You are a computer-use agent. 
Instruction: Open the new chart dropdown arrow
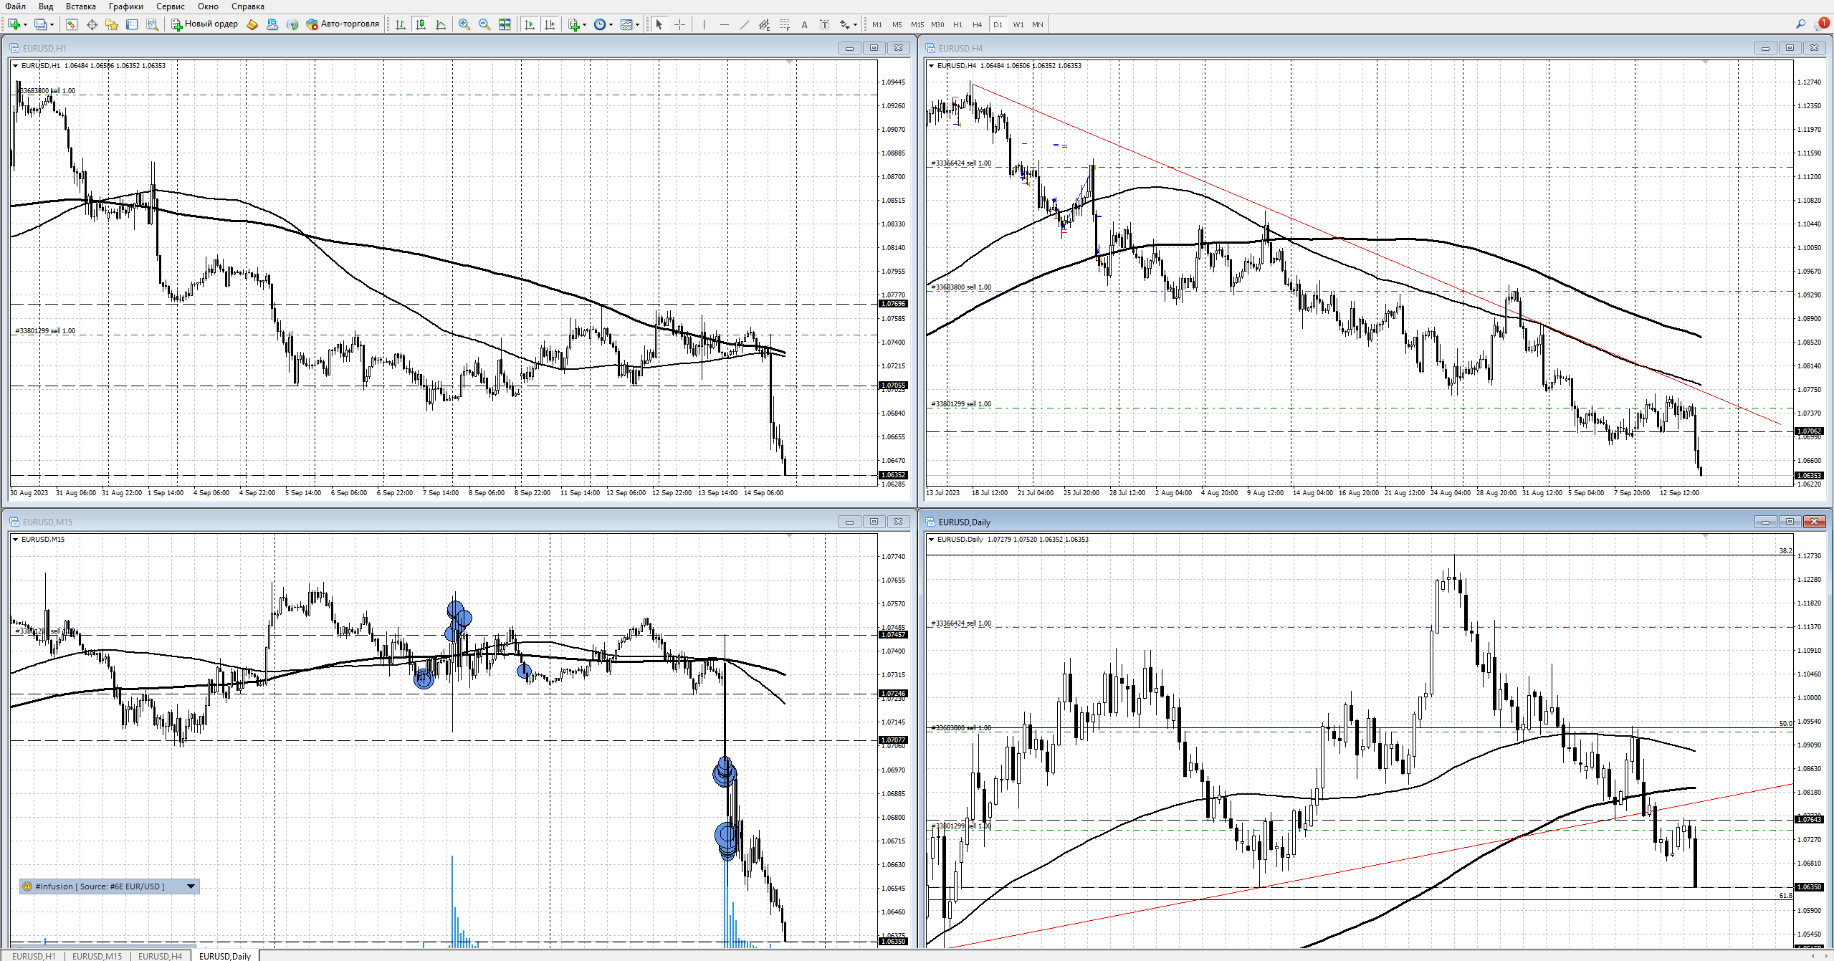(25, 25)
